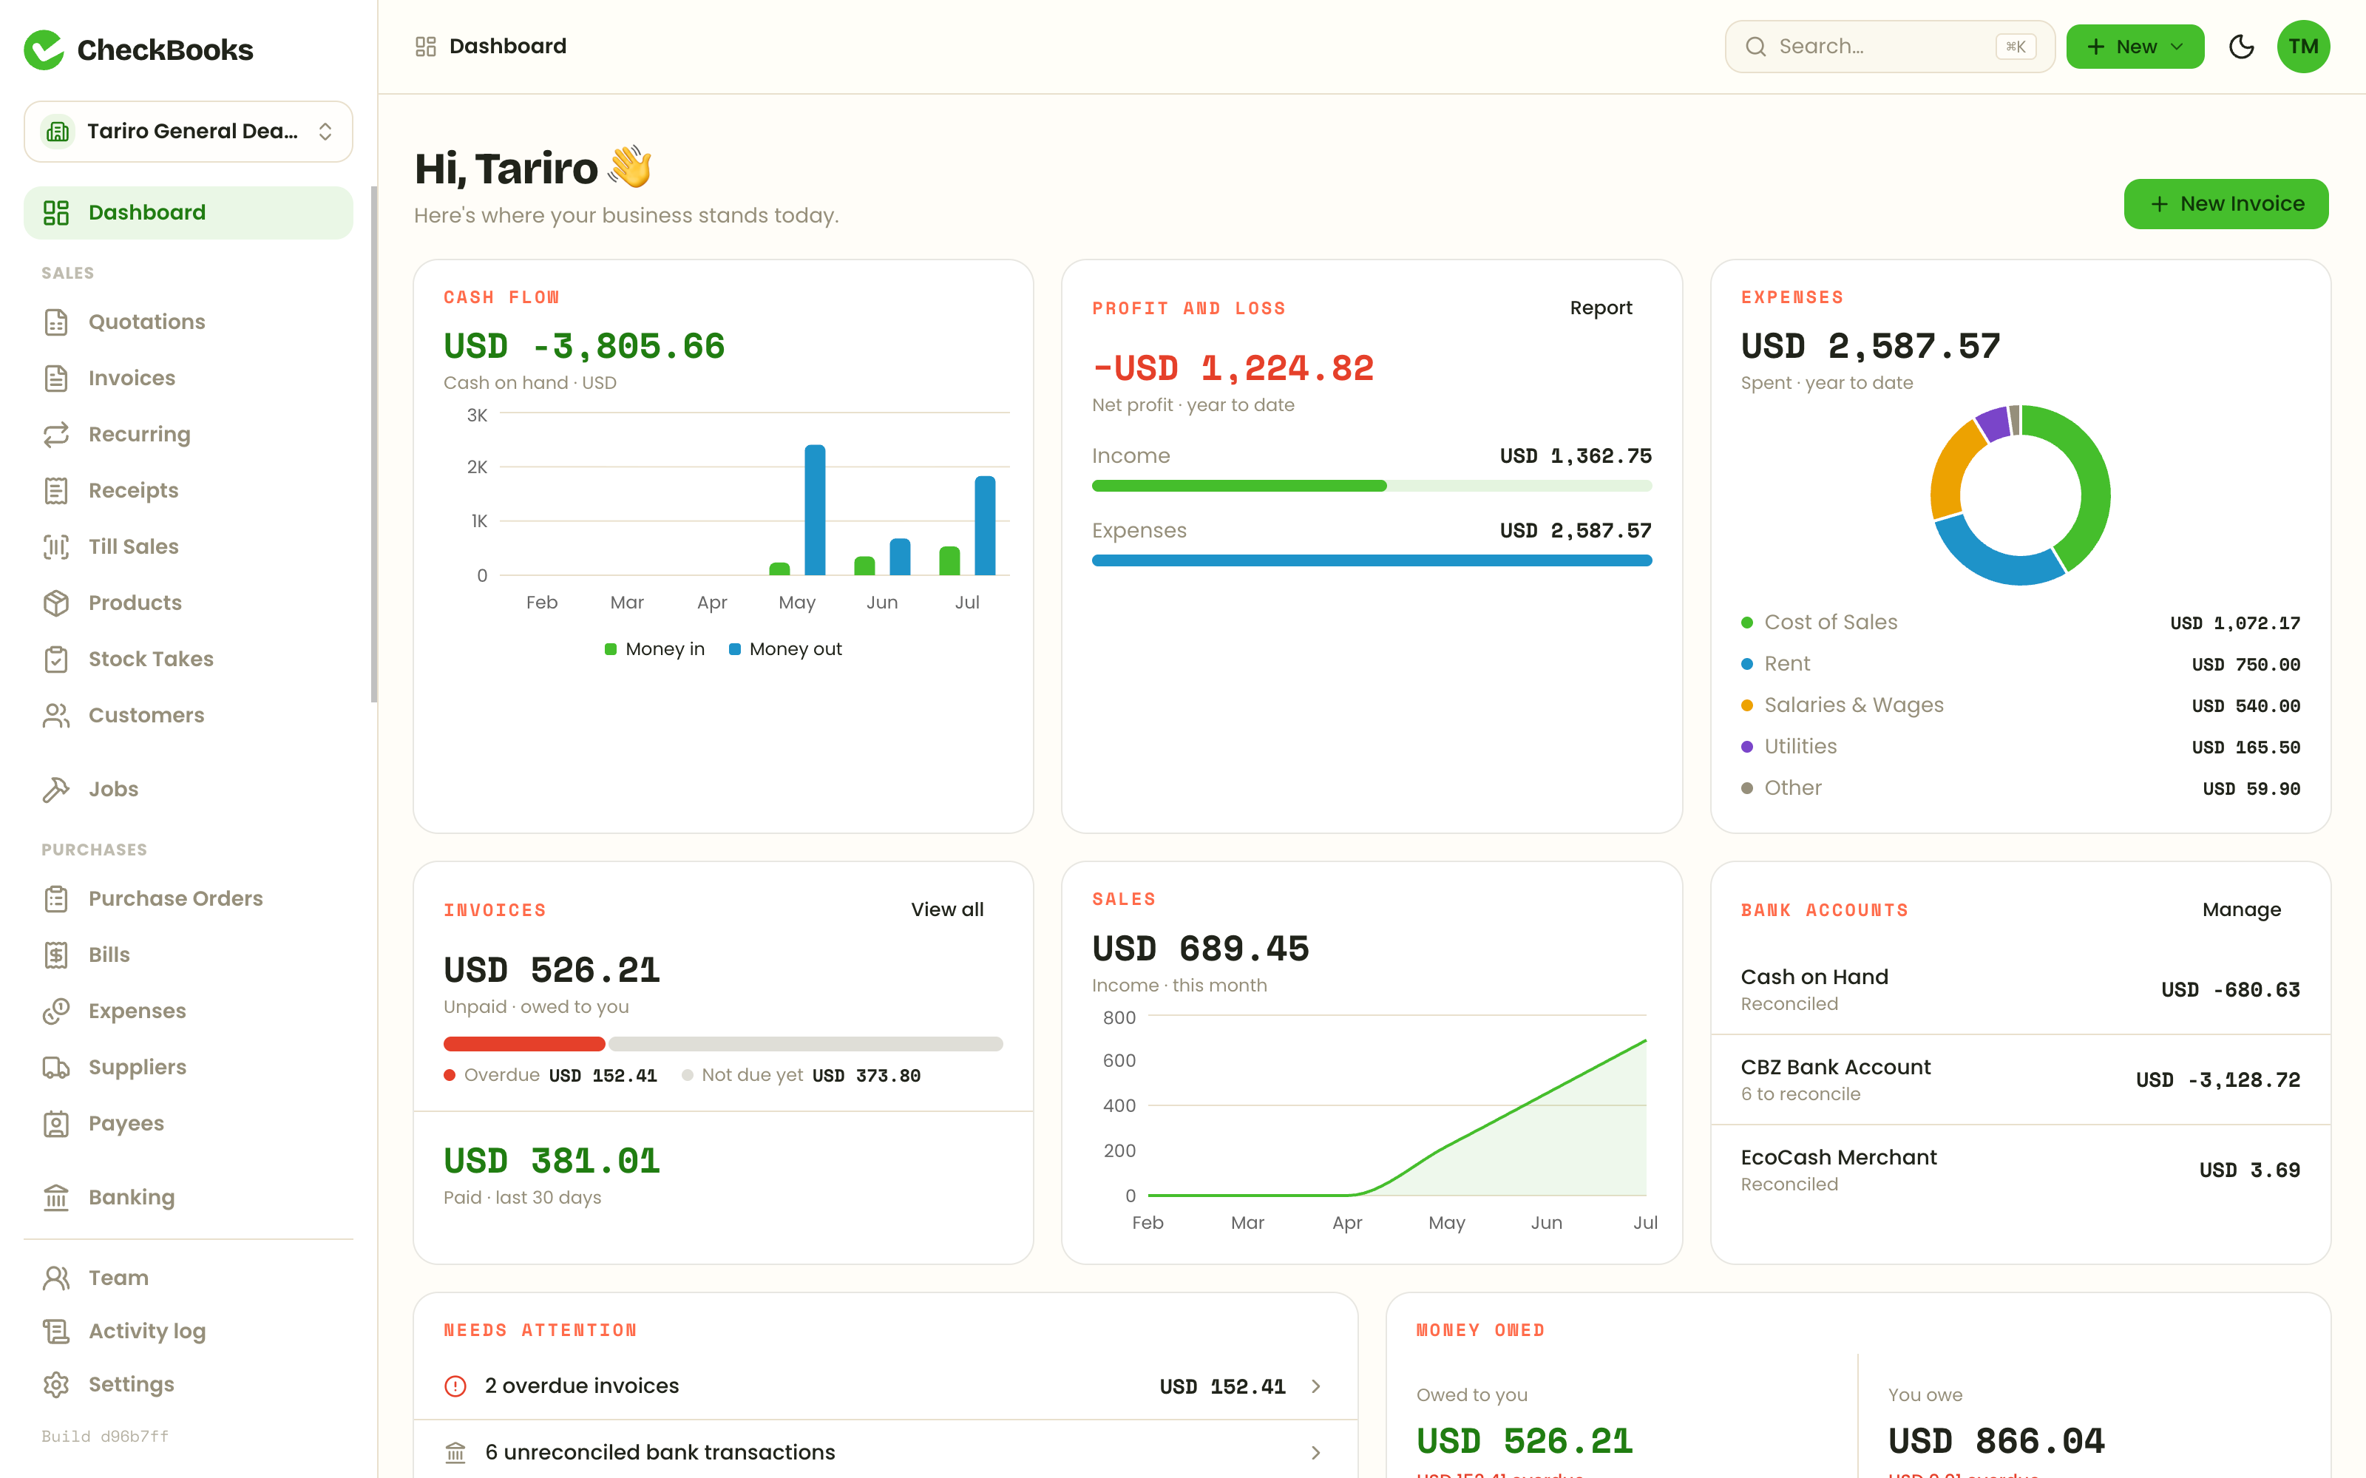Click the Money out legend swatch
The image size is (2366, 1478).
[x=734, y=649]
